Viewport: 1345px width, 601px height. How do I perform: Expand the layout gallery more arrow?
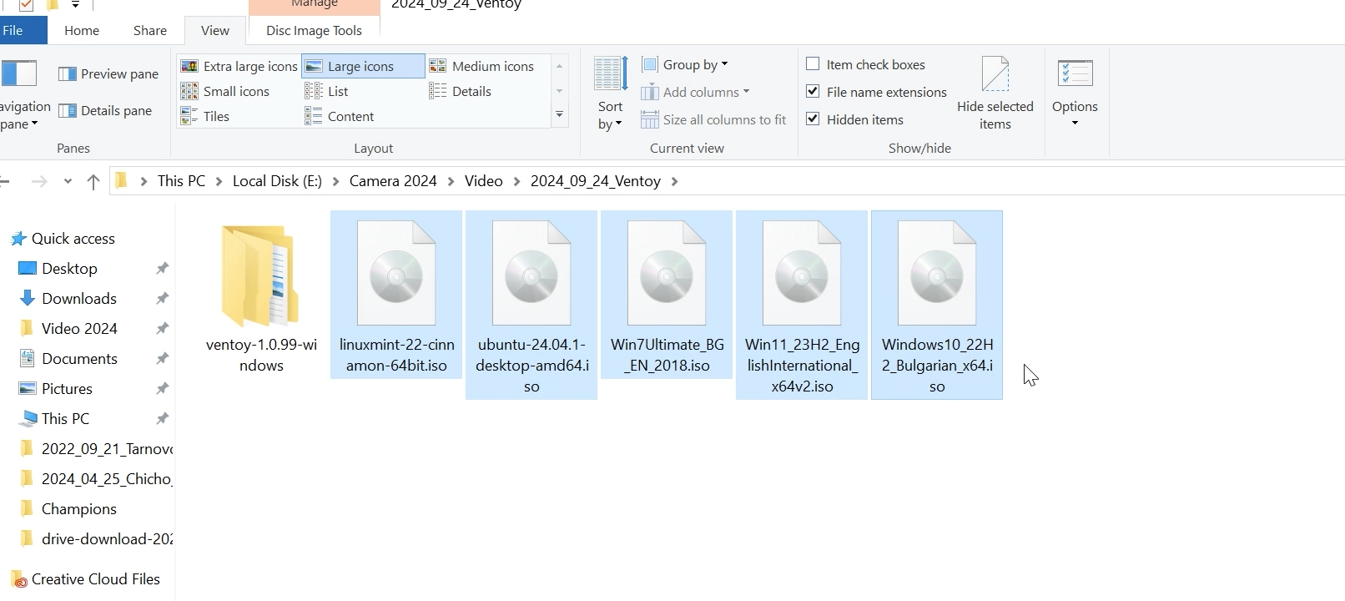[x=559, y=115]
